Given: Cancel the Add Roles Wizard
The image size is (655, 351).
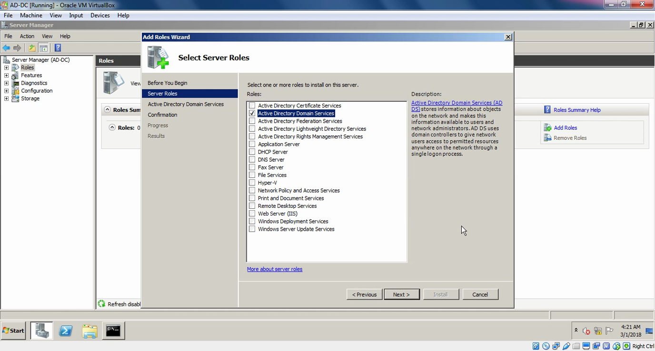Looking at the screenshot, I should tap(480, 294).
